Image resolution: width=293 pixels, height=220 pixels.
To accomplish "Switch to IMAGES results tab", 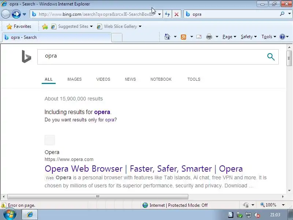I will (x=74, y=79).
